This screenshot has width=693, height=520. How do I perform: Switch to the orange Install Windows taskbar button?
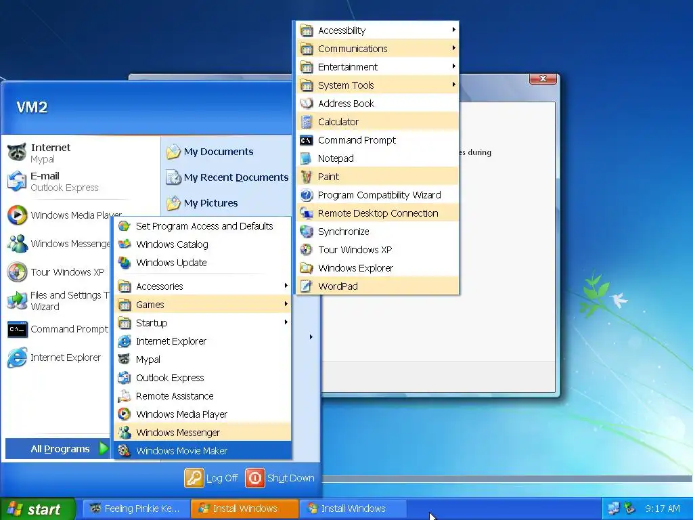[244, 508]
